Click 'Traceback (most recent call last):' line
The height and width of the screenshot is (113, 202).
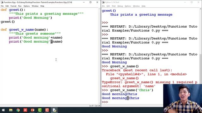(137, 70)
